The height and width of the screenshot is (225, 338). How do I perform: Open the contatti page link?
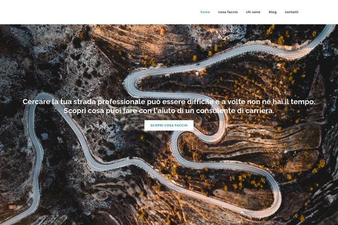(291, 12)
